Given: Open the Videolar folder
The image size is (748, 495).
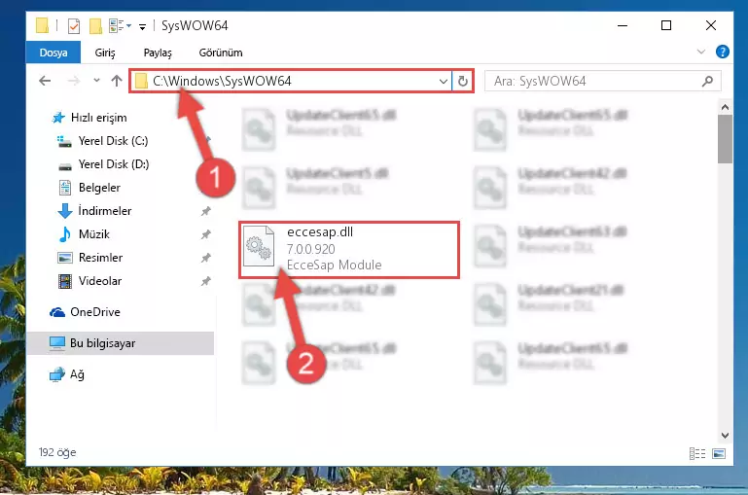Looking at the screenshot, I should click(x=89, y=281).
